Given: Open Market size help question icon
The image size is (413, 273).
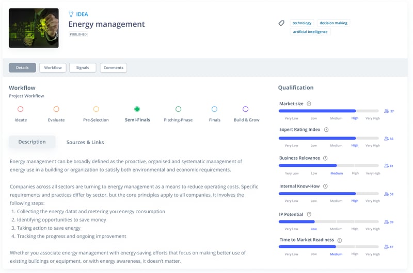Looking at the screenshot, I should click(x=309, y=104).
